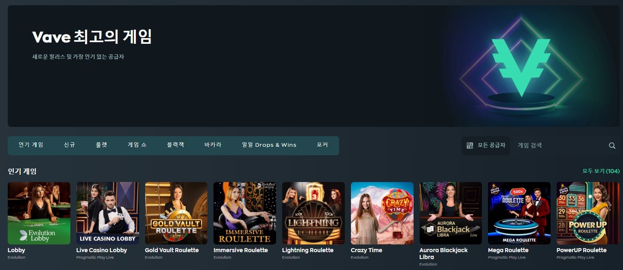The width and height of the screenshot is (623, 270).
Task: Open the PowerUP Roulette thumbnail
Action: (588, 213)
